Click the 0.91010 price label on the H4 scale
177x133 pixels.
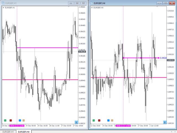(x=171, y=11)
